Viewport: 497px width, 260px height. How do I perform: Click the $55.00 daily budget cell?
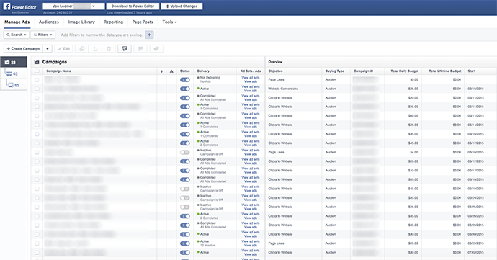[413, 180]
